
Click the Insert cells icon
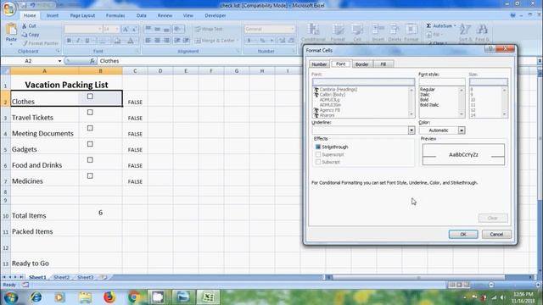click(378, 30)
